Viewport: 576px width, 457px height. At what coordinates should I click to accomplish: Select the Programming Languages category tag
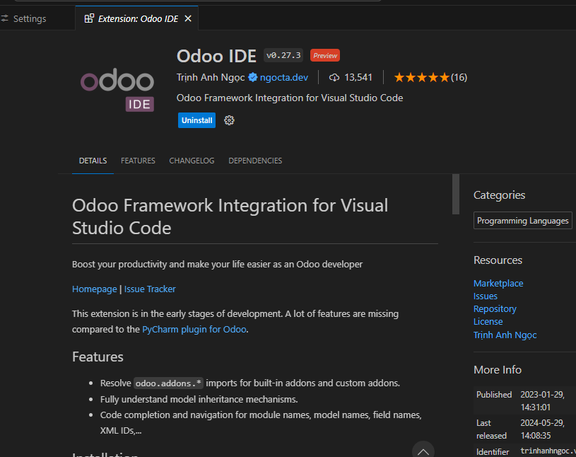click(x=523, y=221)
